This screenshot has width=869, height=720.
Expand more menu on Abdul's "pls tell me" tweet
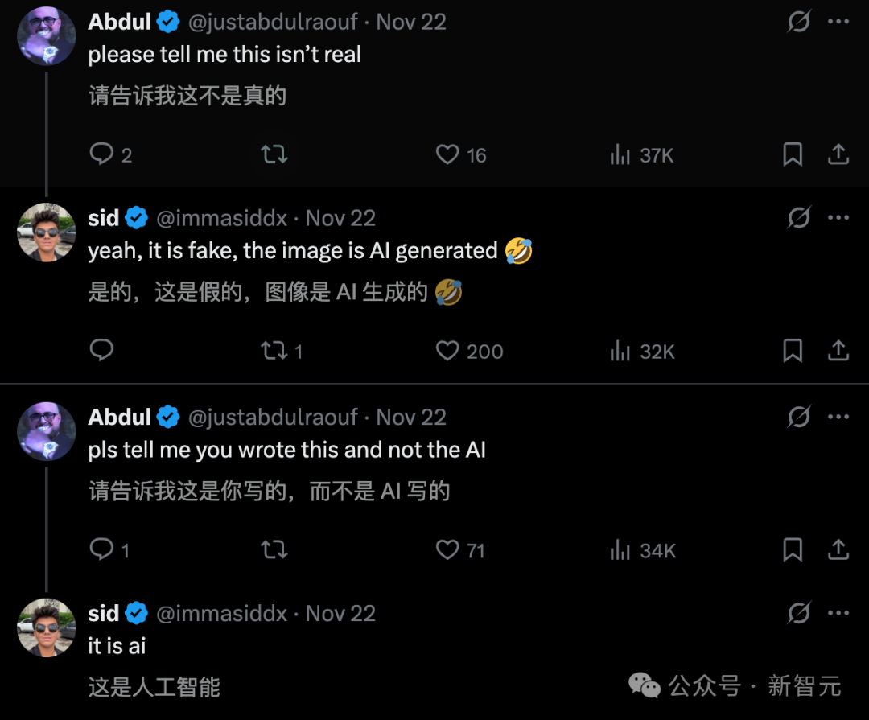click(838, 417)
